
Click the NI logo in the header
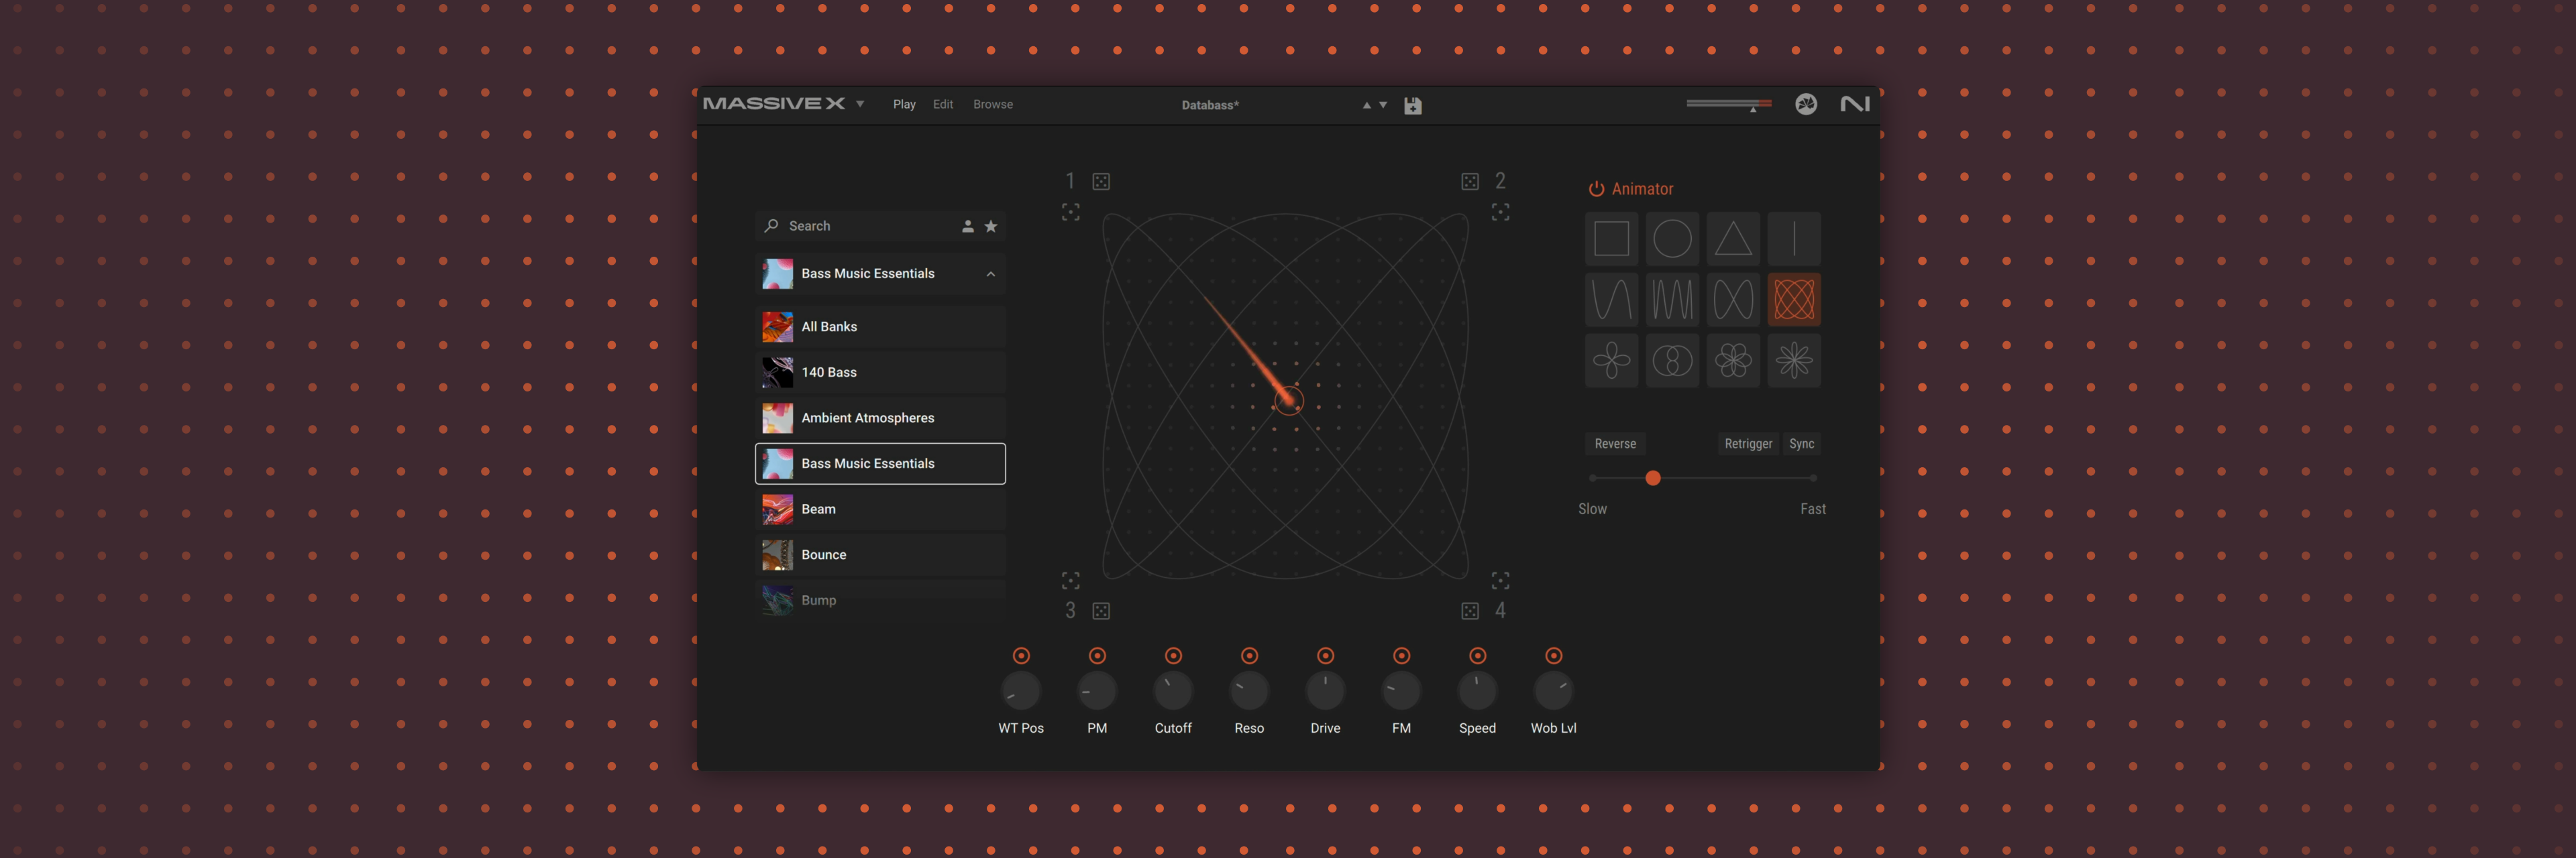click(x=1855, y=104)
